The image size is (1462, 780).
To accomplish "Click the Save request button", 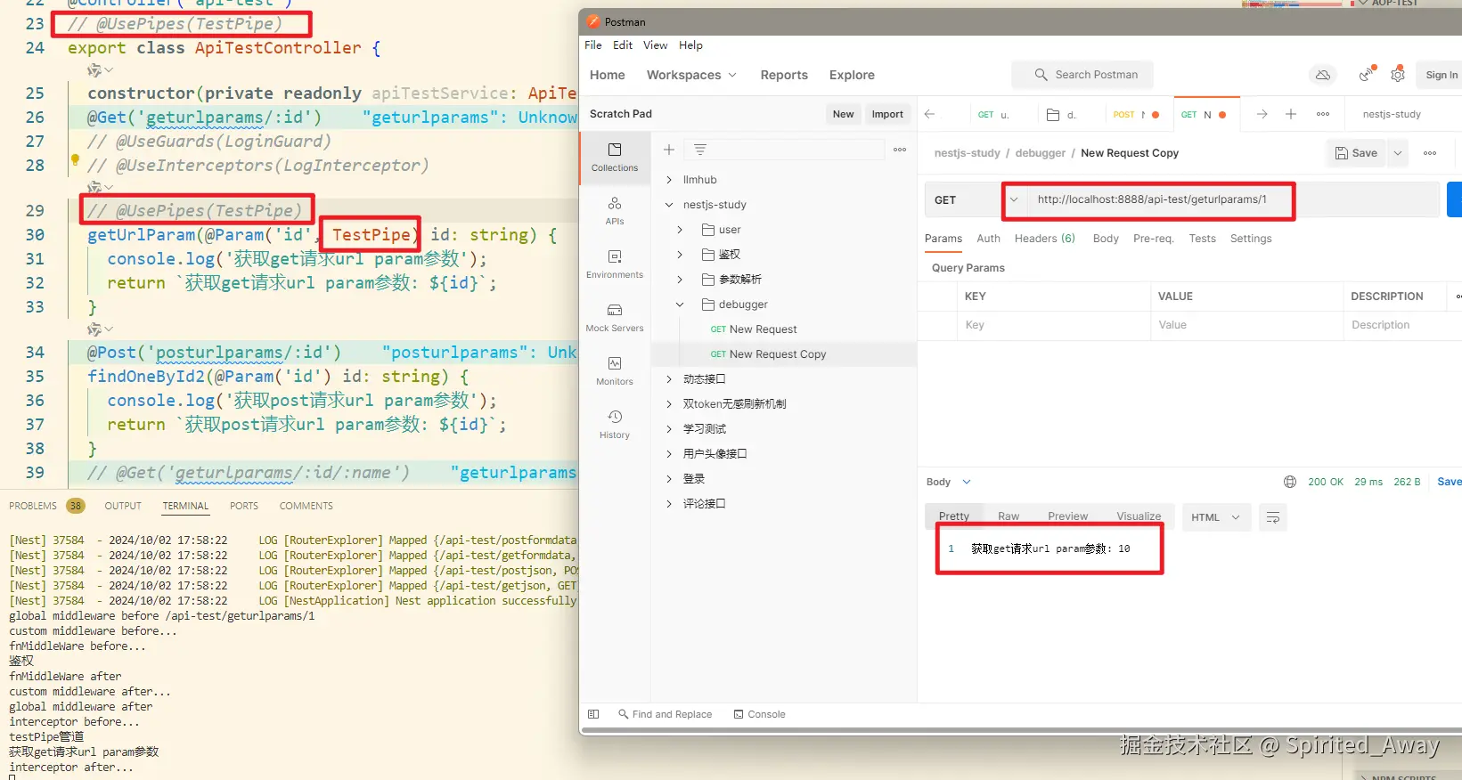I will (1357, 153).
